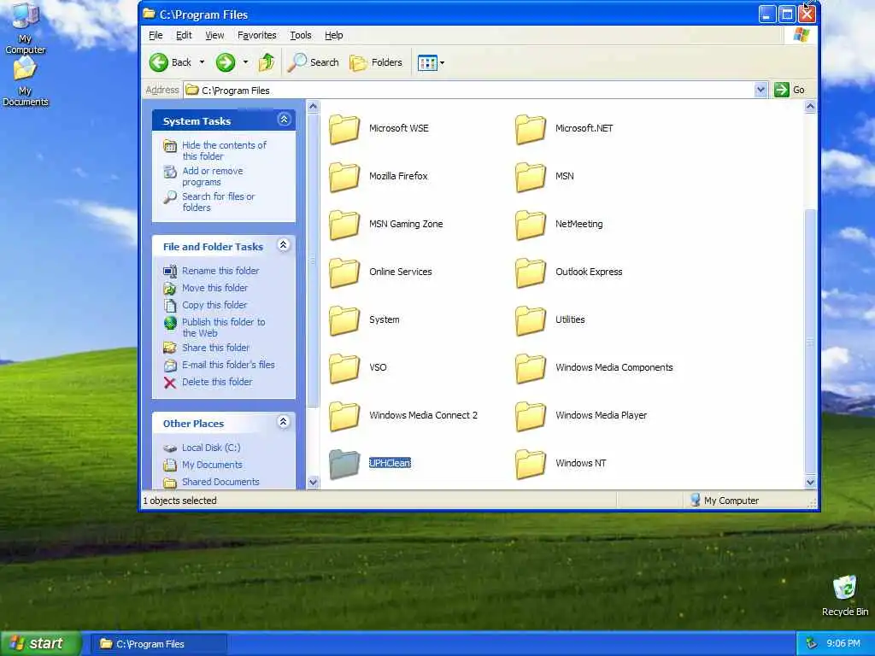Open the Back history dropdown arrow
The height and width of the screenshot is (656, 875).
click(x=202, y=62)
